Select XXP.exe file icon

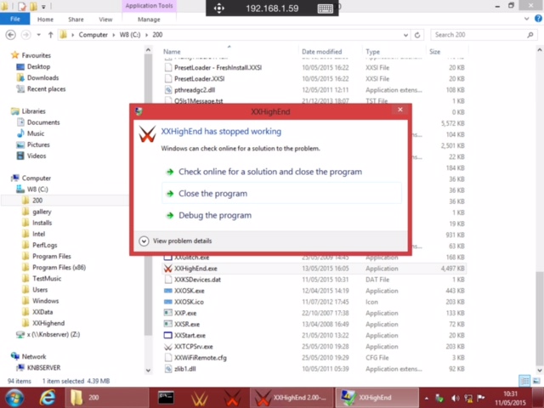tap(168, 313)
